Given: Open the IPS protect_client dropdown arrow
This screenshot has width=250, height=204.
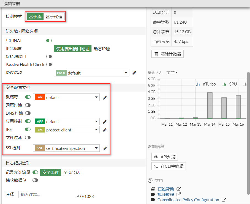Looking at the screenshot, I should pyautogui.click(x=96, y=129).
